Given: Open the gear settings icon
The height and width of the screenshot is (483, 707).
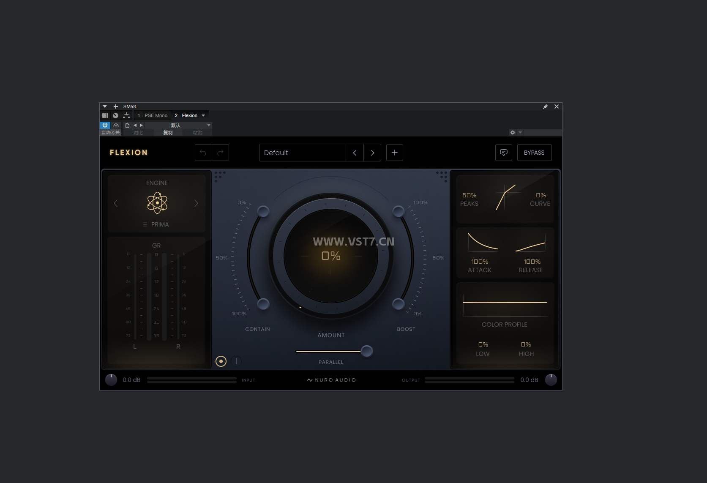Looking at the screenshot, I should [x=513, y=133].
